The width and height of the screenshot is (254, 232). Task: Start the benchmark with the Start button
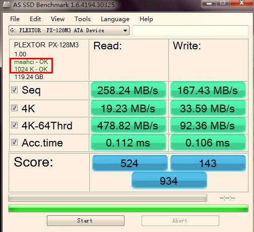pos(86,220)
